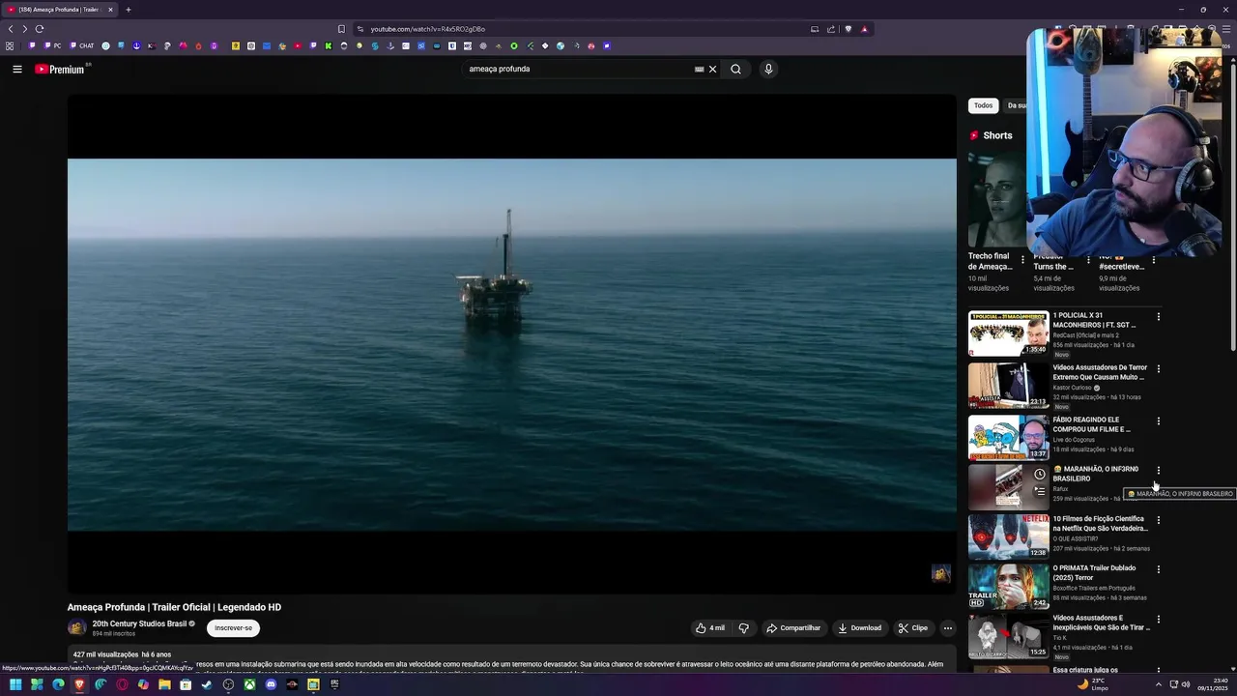Open 10 Filmes de Ficção Científica thumbnail
This screenshot has width=1237, height=696.
click(1008, 536)
